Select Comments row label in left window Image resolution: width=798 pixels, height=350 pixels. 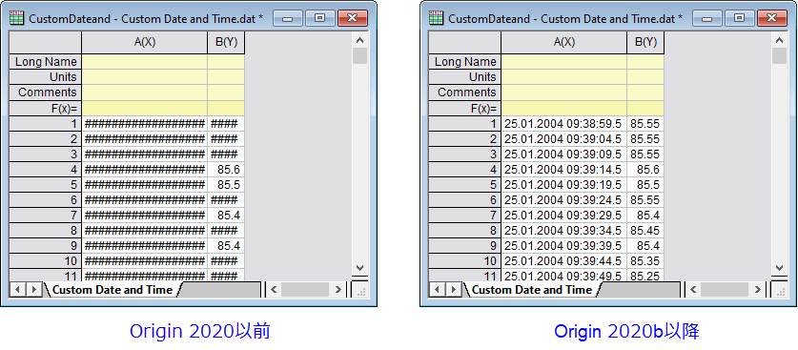(x=46, y=93)
